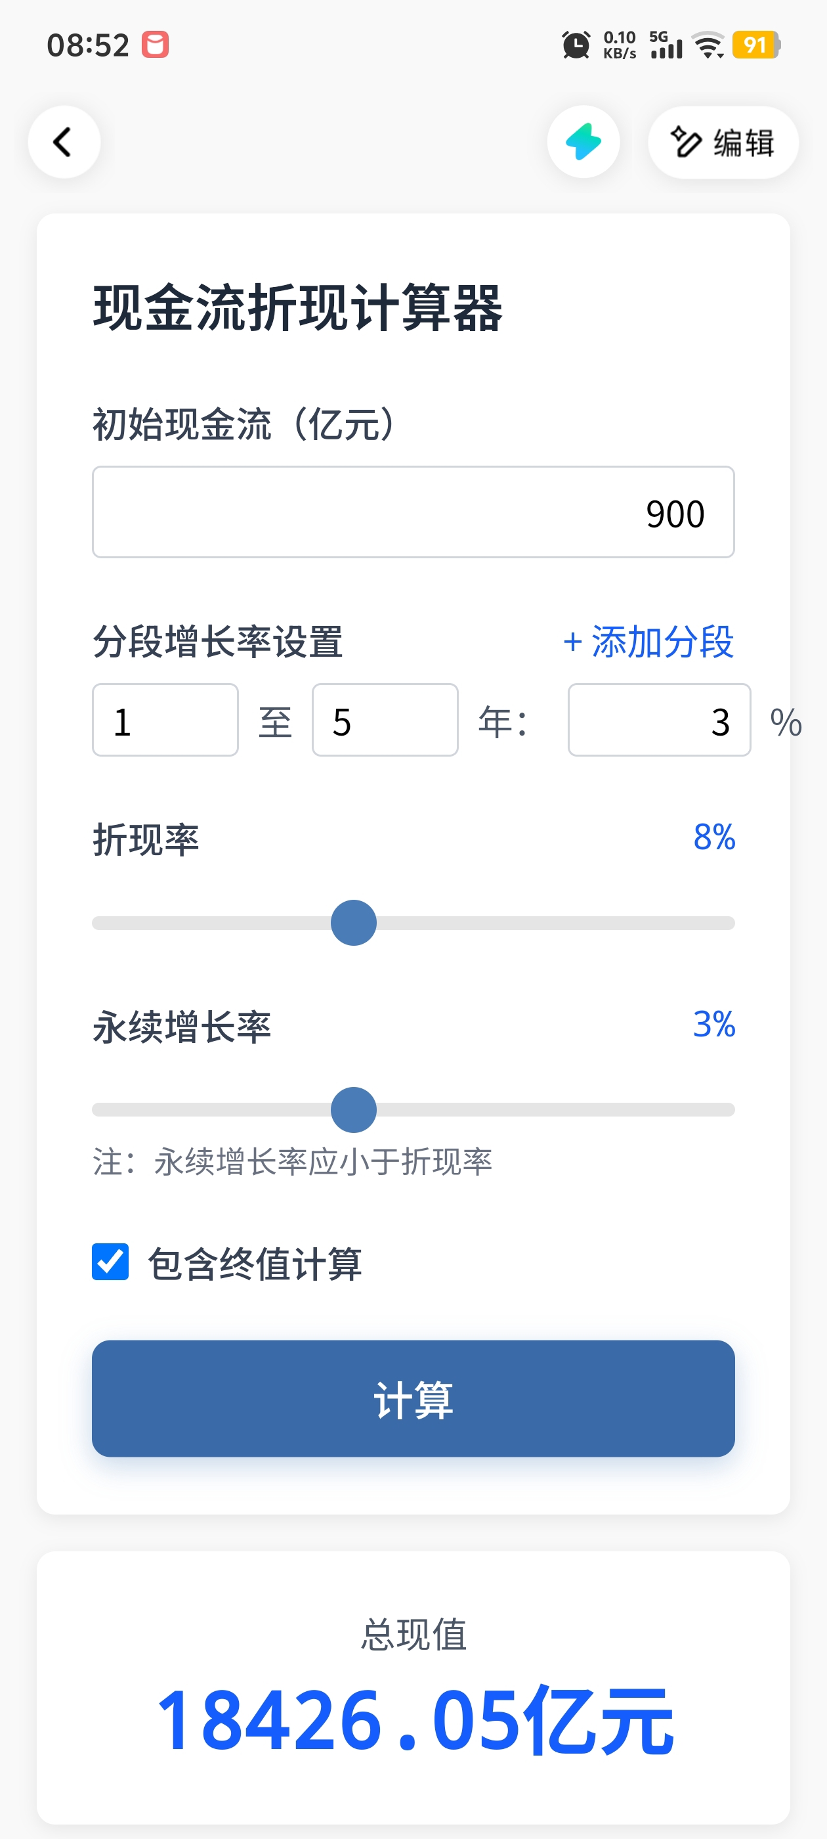Click the 添加分段 link
Image resolution: width=827 pixels, height=1839 pixels.
pos(648,642)
